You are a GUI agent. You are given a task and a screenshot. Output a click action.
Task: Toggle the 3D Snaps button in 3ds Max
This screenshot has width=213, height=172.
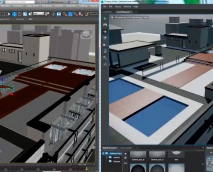(65, 14)
